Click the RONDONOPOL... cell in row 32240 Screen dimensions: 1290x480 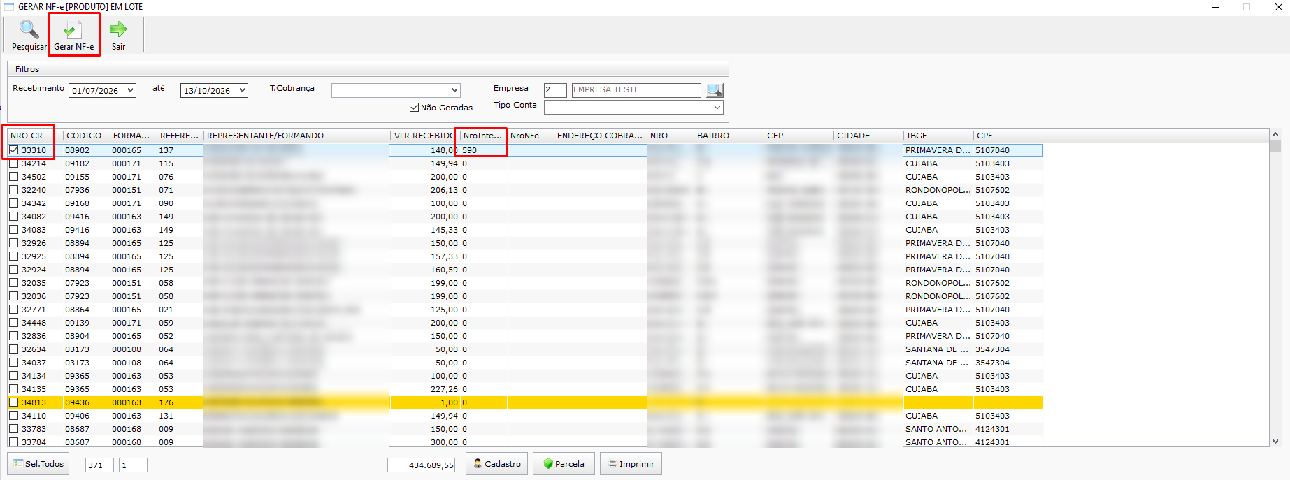[x=938, y=190]
